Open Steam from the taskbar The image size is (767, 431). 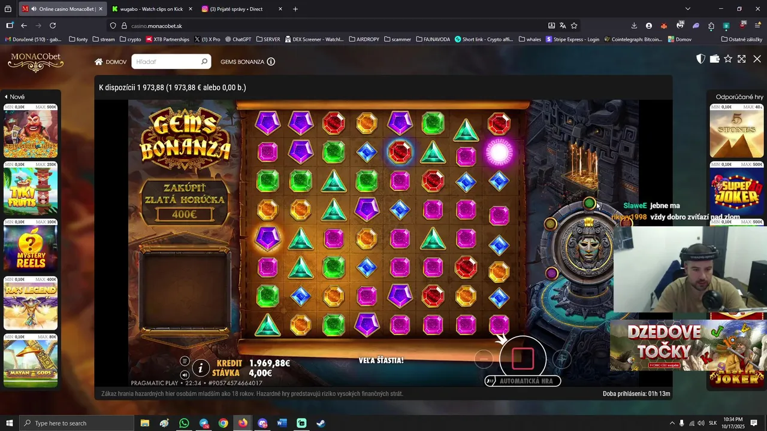[x=321, y=423]
